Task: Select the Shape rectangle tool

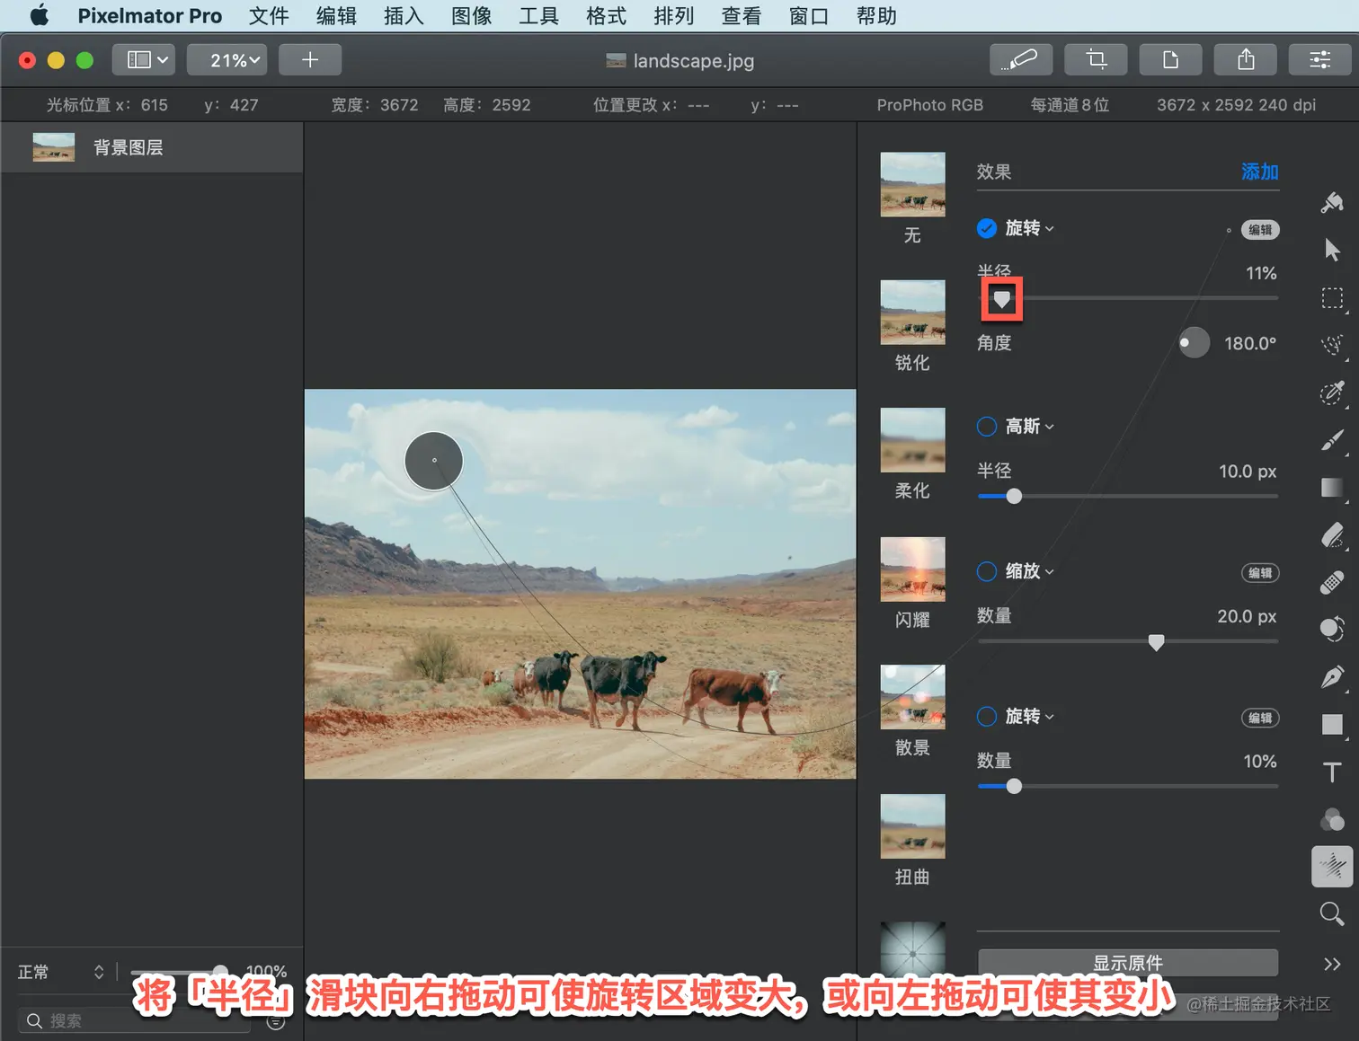Action: [1332, 725]
